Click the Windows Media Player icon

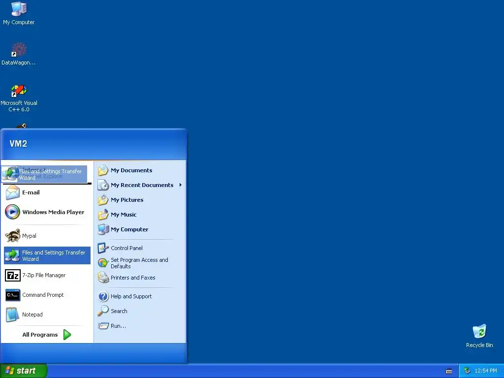[x=12, y=212]
